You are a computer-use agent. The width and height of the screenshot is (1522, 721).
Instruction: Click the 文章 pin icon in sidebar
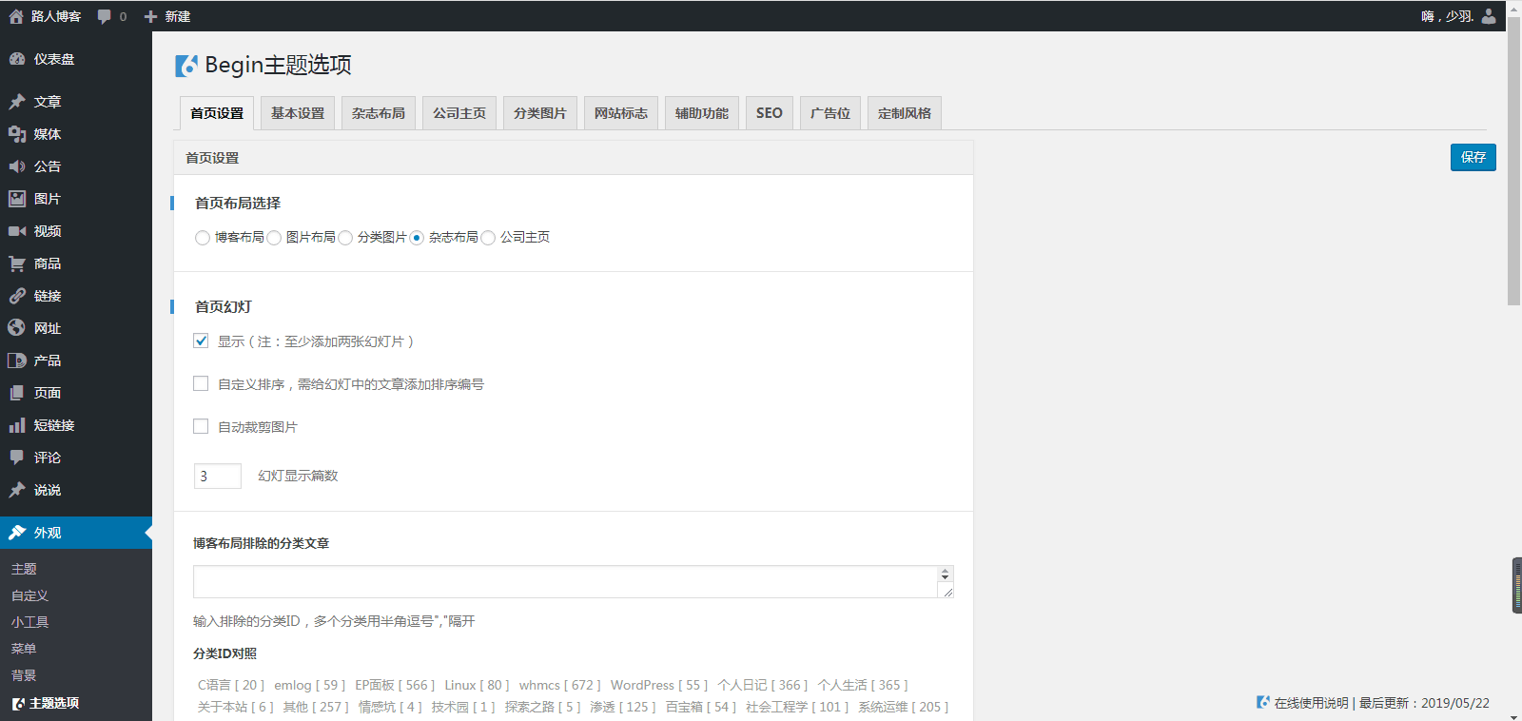[17, 102]
